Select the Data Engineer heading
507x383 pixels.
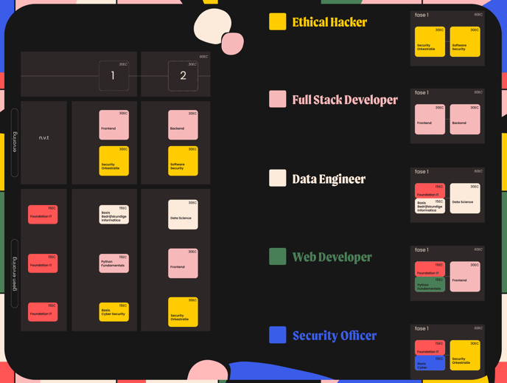(329, 179)
